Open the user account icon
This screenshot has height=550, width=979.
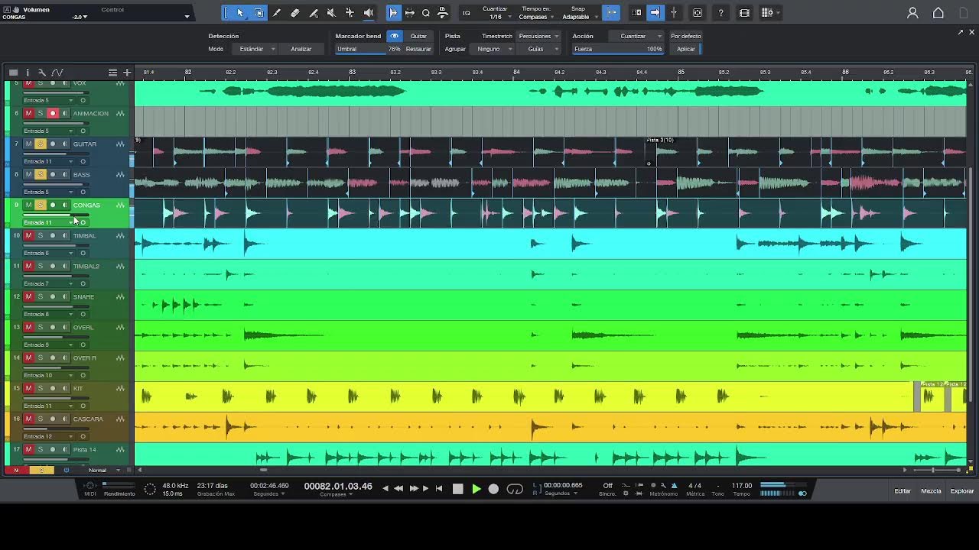tap(912, 13)
